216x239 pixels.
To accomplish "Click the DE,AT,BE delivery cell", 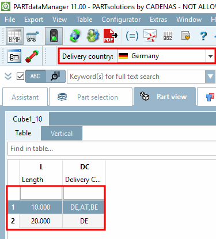I will click(x=84, y=207).
